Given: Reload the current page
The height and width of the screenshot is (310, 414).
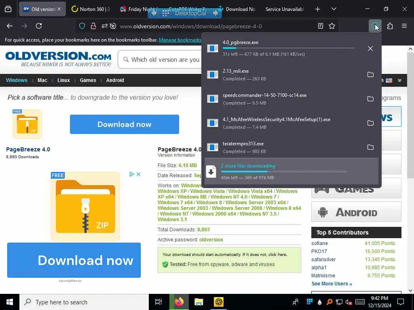Looking at the screenshot, I should [x=39, y=26].
